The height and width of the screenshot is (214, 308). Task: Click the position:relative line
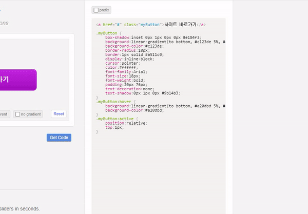click(x=126, y=123)
